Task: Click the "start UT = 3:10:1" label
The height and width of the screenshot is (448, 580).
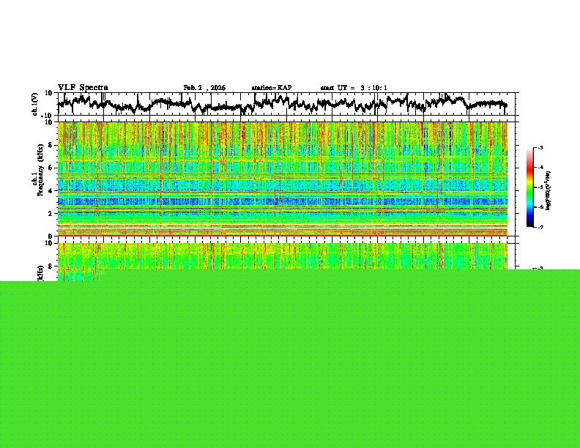Action: coord(354,88)
